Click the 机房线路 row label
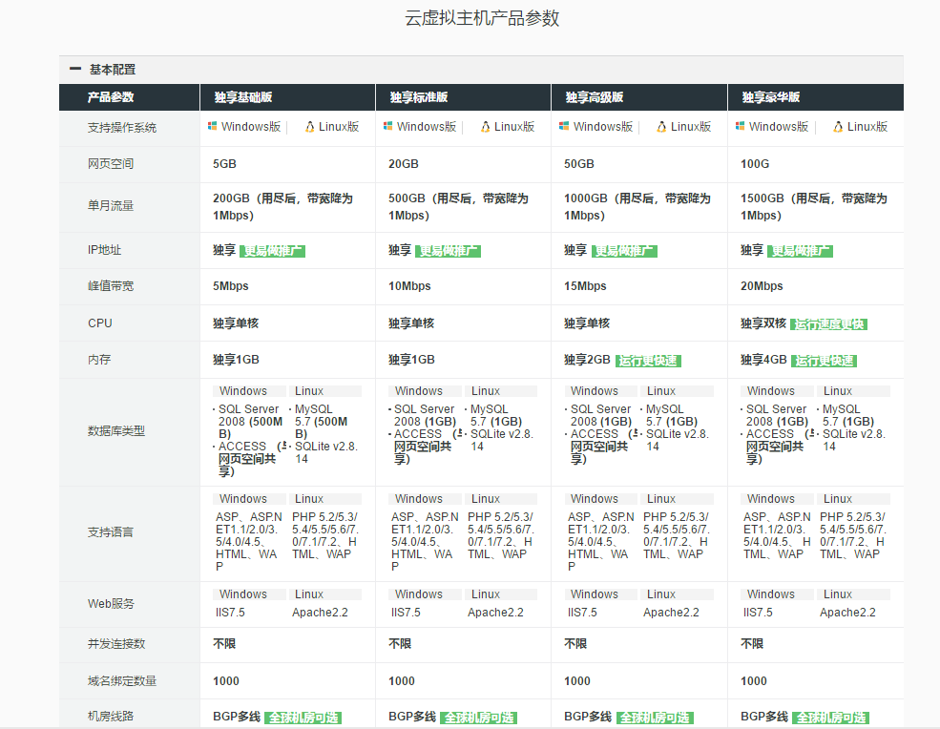Screen dimensions: 940x729 click(111, 717)
